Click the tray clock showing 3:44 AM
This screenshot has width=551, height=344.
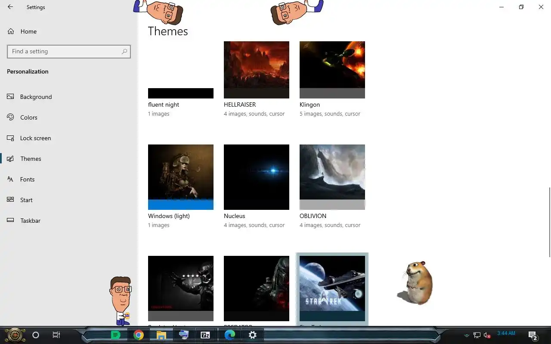click(506, 333)
